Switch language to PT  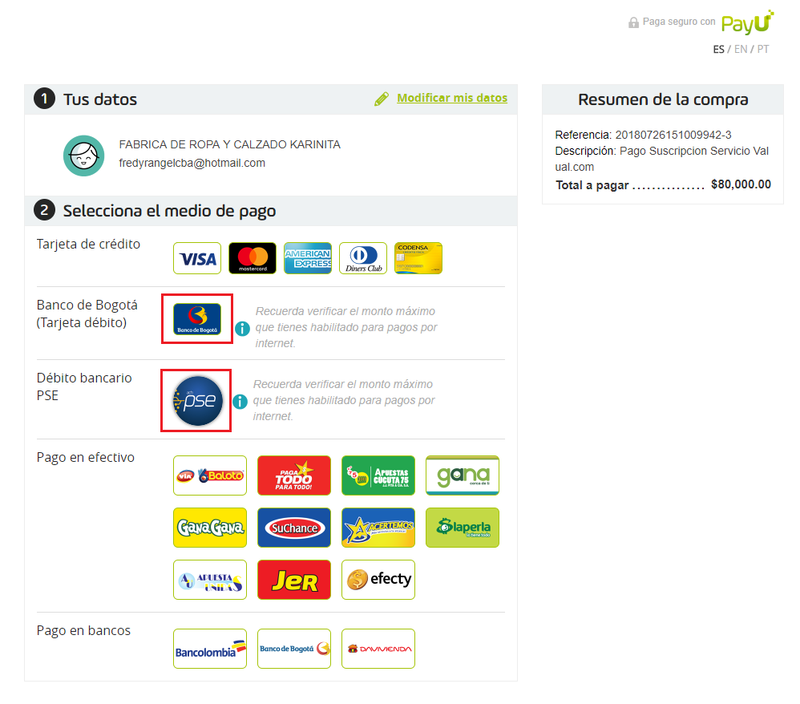[x=763, y=49]
